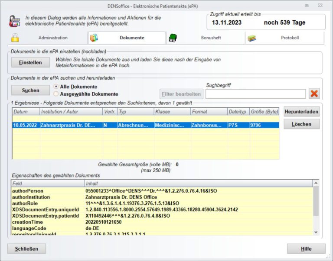Viewport: 333px width, 261px height.
Task: Click the Inhalt column header in properties
Action: [199, 184]
